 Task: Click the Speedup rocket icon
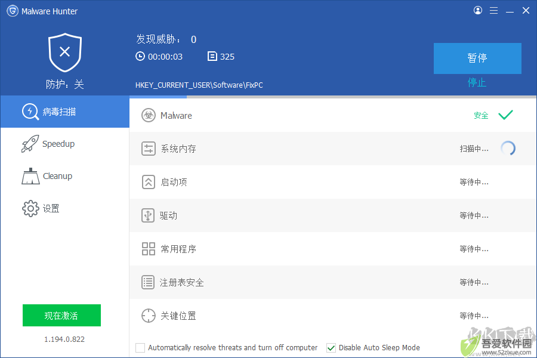(30, 144)
